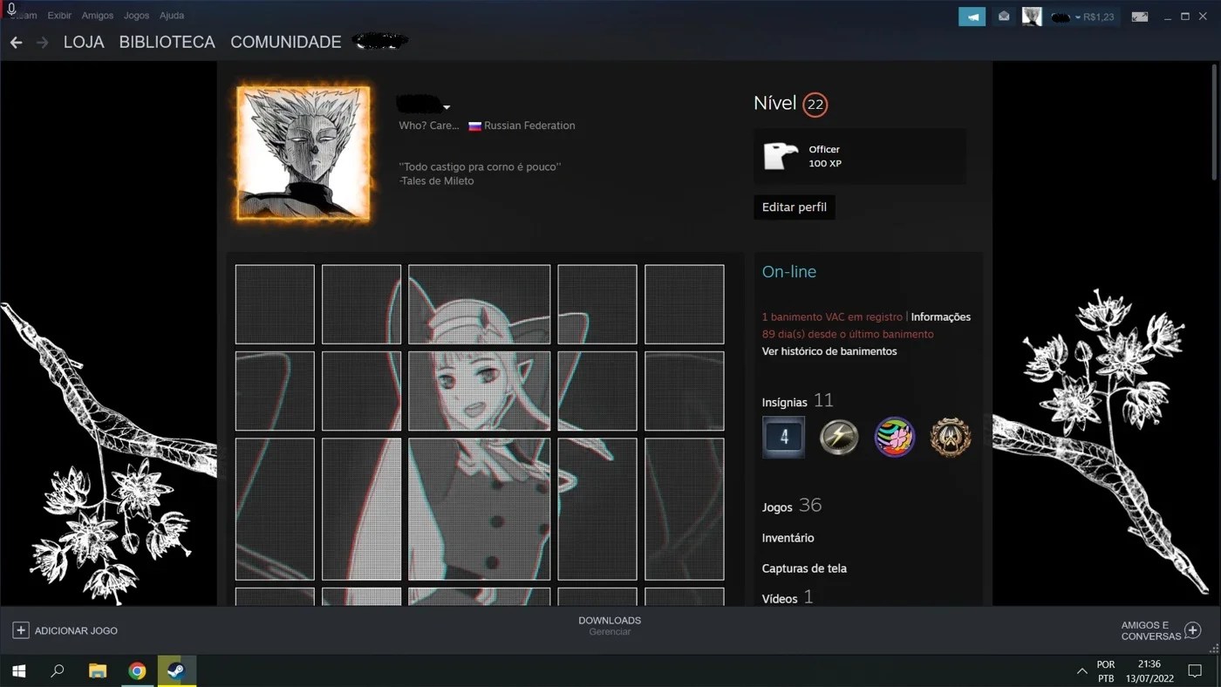This screenshot has width=1221, height=687.
Task: Open AMIGOS E CONVERSAS panel
Action: coord(1151,630)
